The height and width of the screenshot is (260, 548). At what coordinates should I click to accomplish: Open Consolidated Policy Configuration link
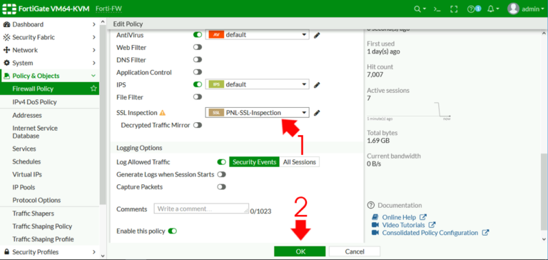pos(430,233)
